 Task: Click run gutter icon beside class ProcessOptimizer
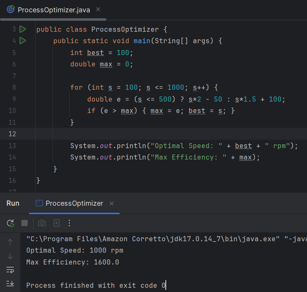[23, 29]
